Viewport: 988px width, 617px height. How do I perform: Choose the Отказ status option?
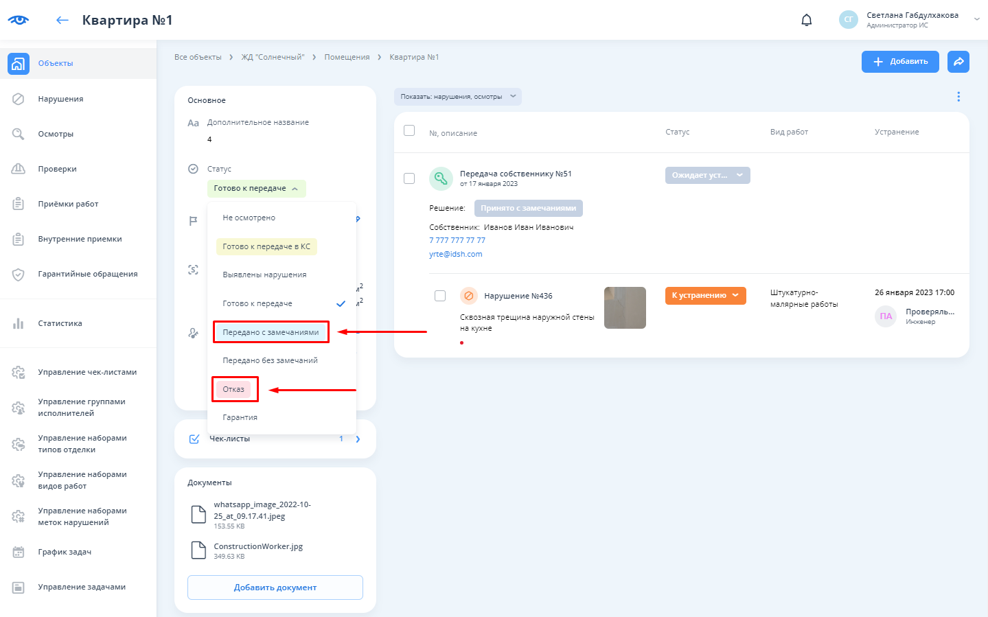(x=234, y=389)
